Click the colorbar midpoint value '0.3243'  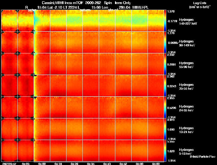(171, 86)
